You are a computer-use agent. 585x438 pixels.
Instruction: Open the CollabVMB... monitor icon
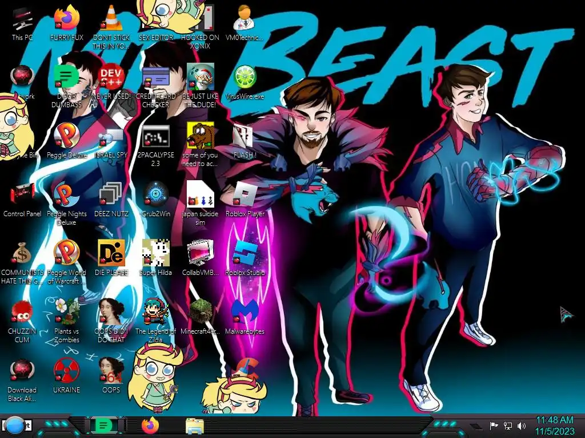point(200,258)
